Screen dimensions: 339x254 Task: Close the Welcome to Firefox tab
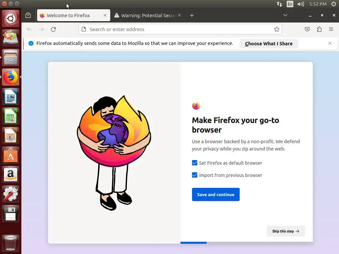coord(105,15)
